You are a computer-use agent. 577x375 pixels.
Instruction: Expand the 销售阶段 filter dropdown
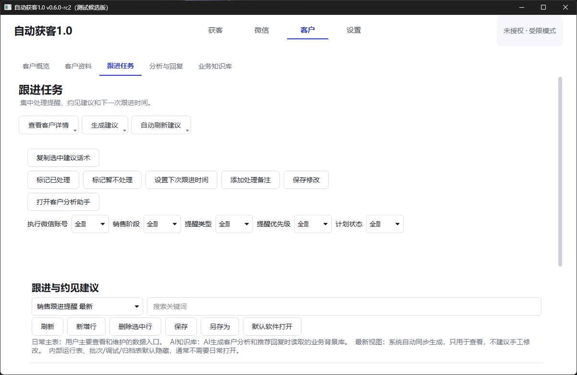click(162, 224)
